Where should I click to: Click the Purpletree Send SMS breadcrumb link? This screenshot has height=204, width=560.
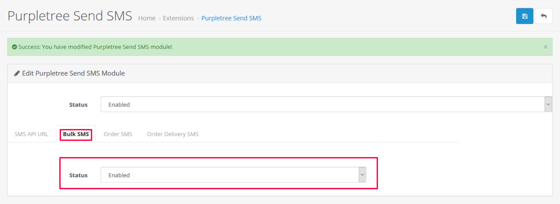click(x=231, y=18)
